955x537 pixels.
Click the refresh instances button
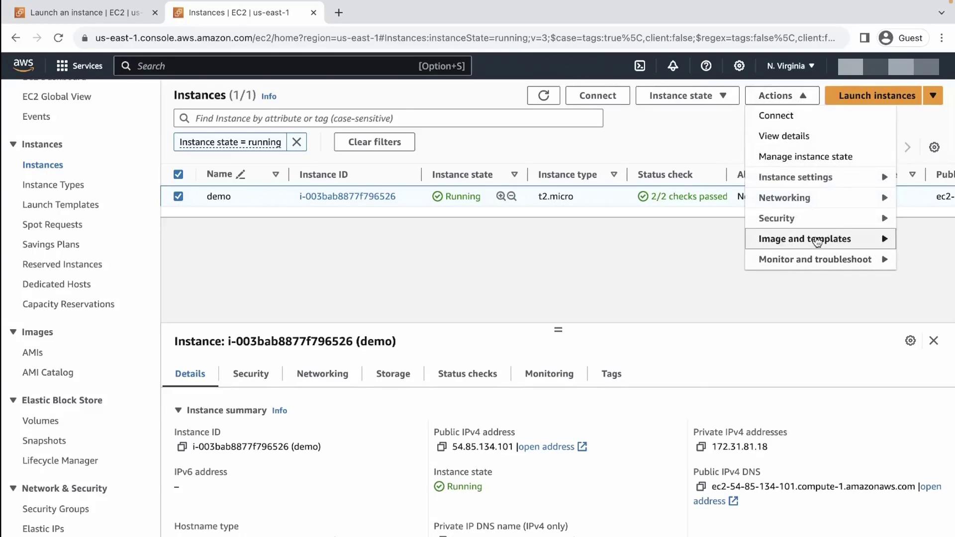pos(543,95)
